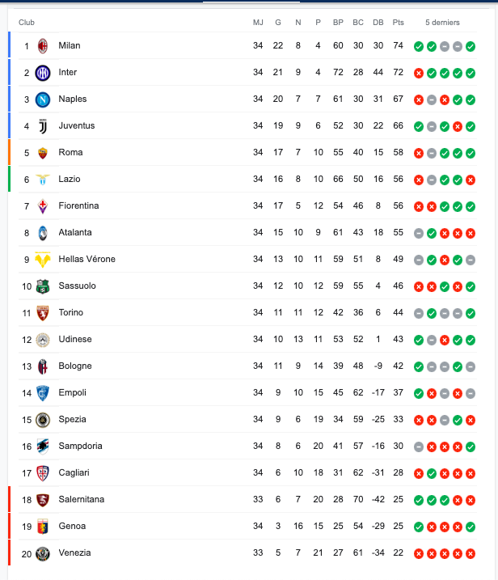The height and width of the screenshot is (580, 498).
Task: Click the Juventus club logo
Action: 43,126
